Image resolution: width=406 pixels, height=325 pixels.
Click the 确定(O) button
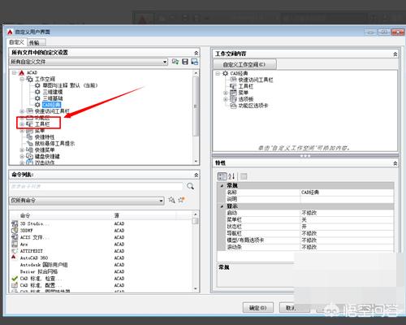pyautogui.click(x=258, y=308)
